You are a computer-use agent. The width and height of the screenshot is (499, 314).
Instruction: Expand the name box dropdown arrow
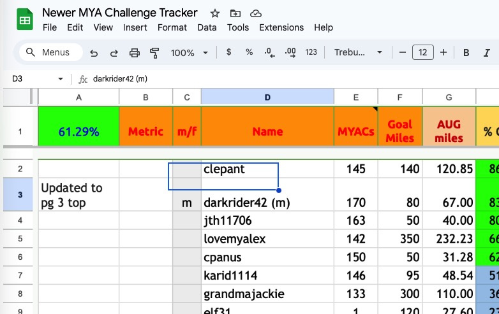(61, 79)
